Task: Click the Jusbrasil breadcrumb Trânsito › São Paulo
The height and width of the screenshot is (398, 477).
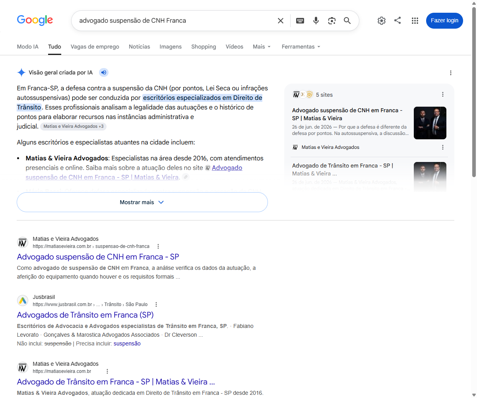Action: click(x=126, y=304)
